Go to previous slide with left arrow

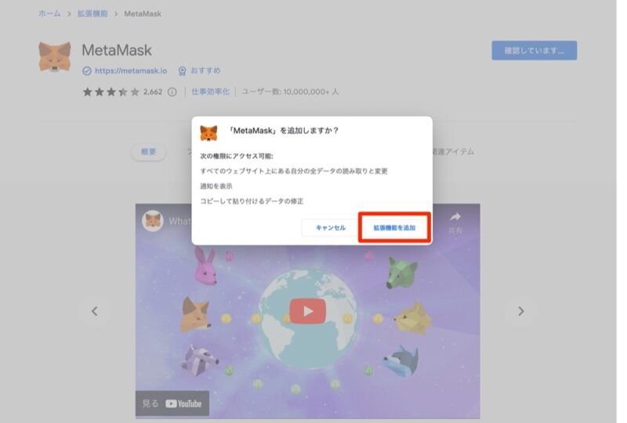click(x=94, y=311)
